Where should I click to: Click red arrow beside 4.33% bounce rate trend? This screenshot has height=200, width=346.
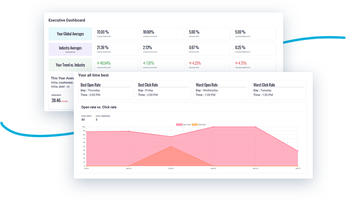coord(190,63)
